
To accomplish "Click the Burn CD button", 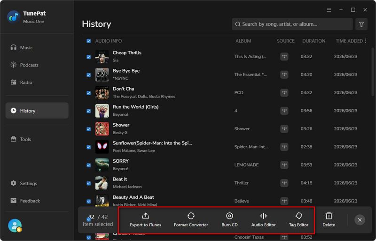I will (x=229, y=220).
